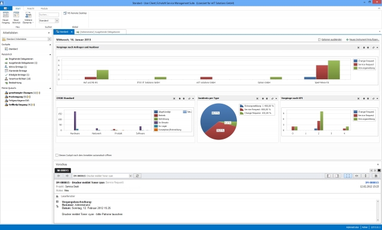The height and width of the screenshot is (230, 382).
Task: Open the application file menu button
Action: pyautogui.click(x=6, y=8)
